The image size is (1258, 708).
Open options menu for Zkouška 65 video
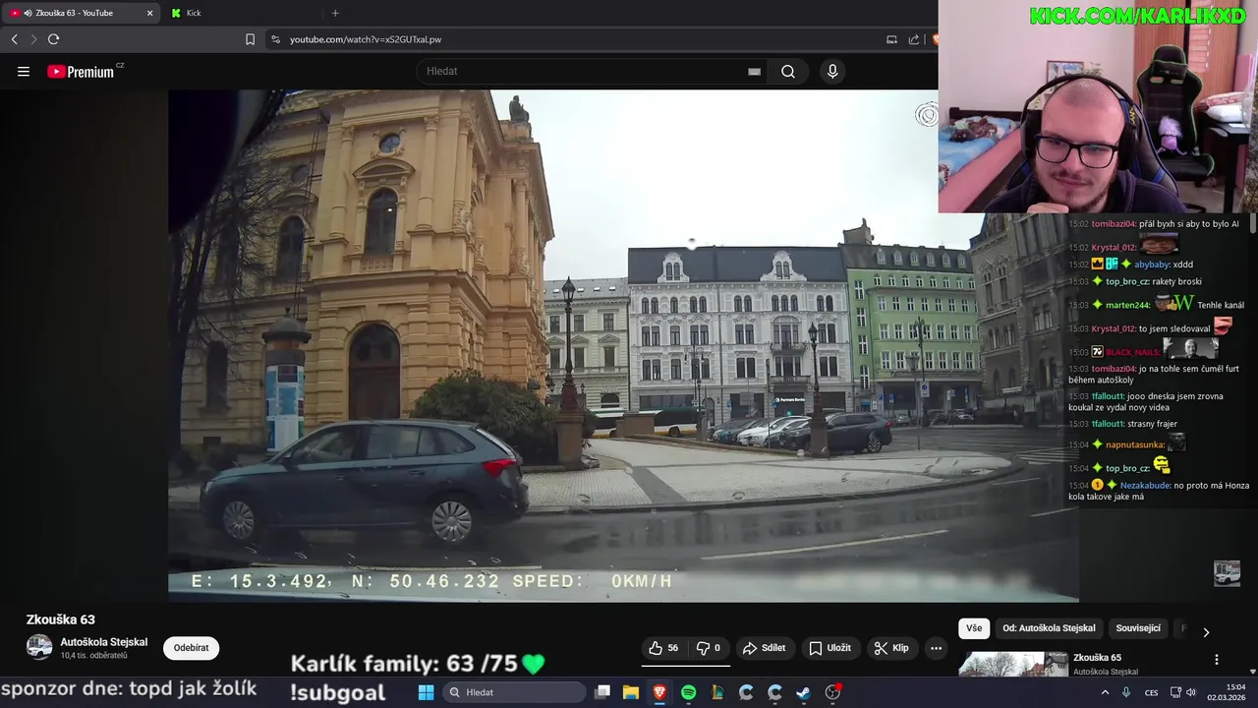(1216, 660)
